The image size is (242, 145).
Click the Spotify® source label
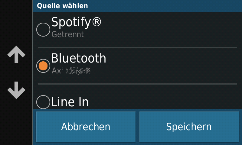(76, 22)
